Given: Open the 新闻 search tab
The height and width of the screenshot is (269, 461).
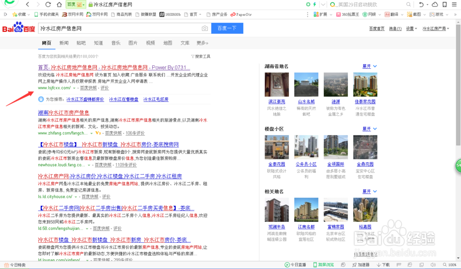Looking at the screenshot, I should [x=65, y=42].
